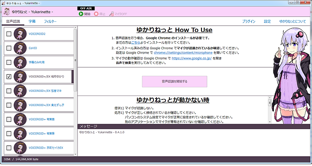Tick the VOICEROID+ 琴葉葵 checkbox

point(9,134)
